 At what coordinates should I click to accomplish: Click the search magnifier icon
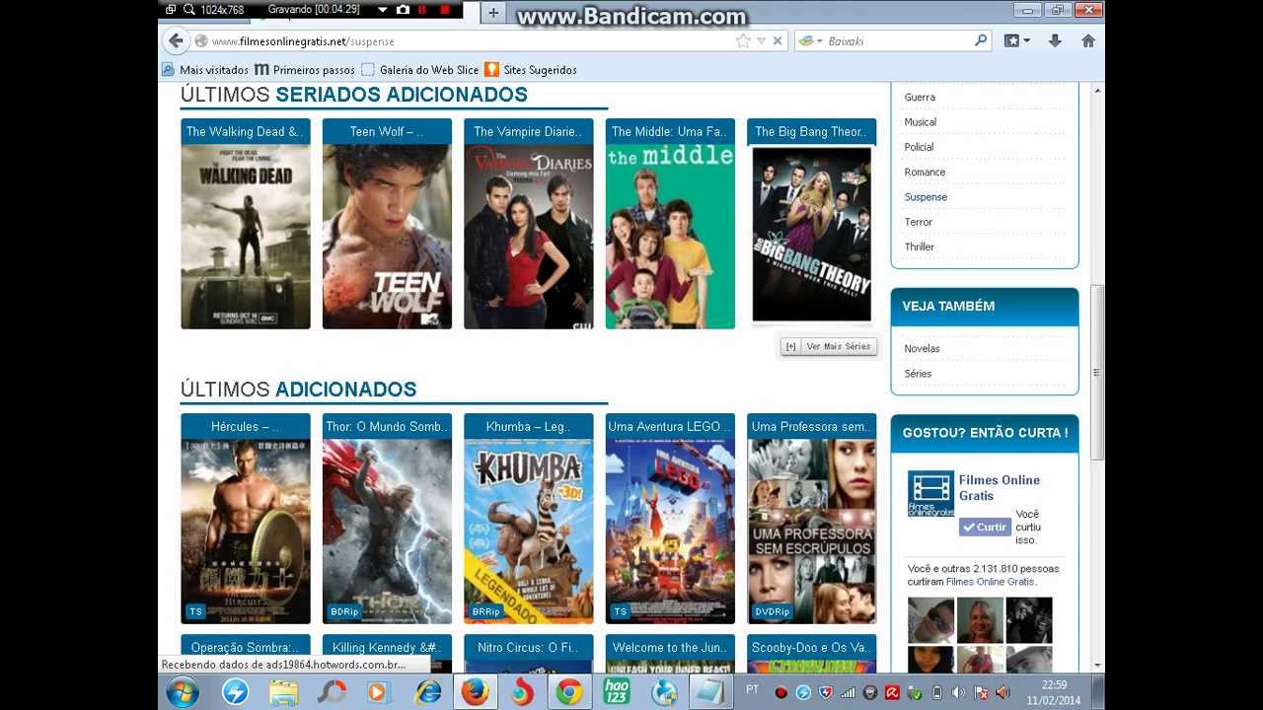tap(981, 40)
